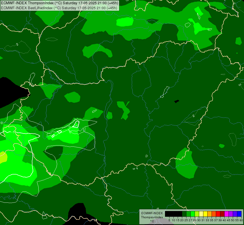The width and height of the screenshot is (244, 225).
Task: Click the legend scale value 55
Action: [x=237, y=220]
